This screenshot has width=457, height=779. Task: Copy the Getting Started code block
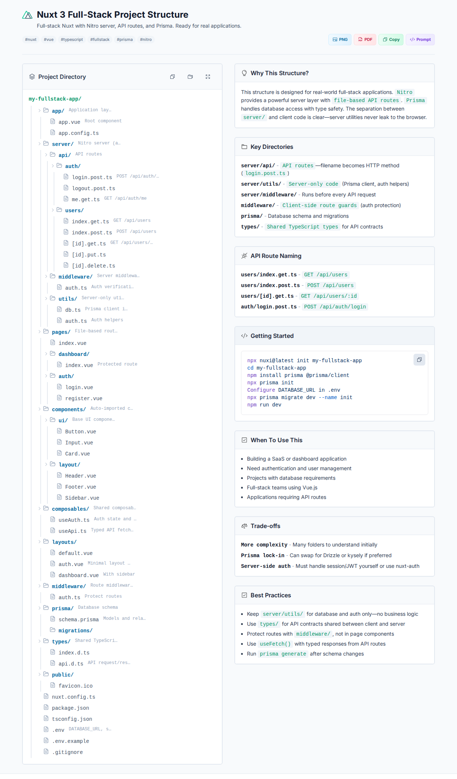[x=419, y=360]
